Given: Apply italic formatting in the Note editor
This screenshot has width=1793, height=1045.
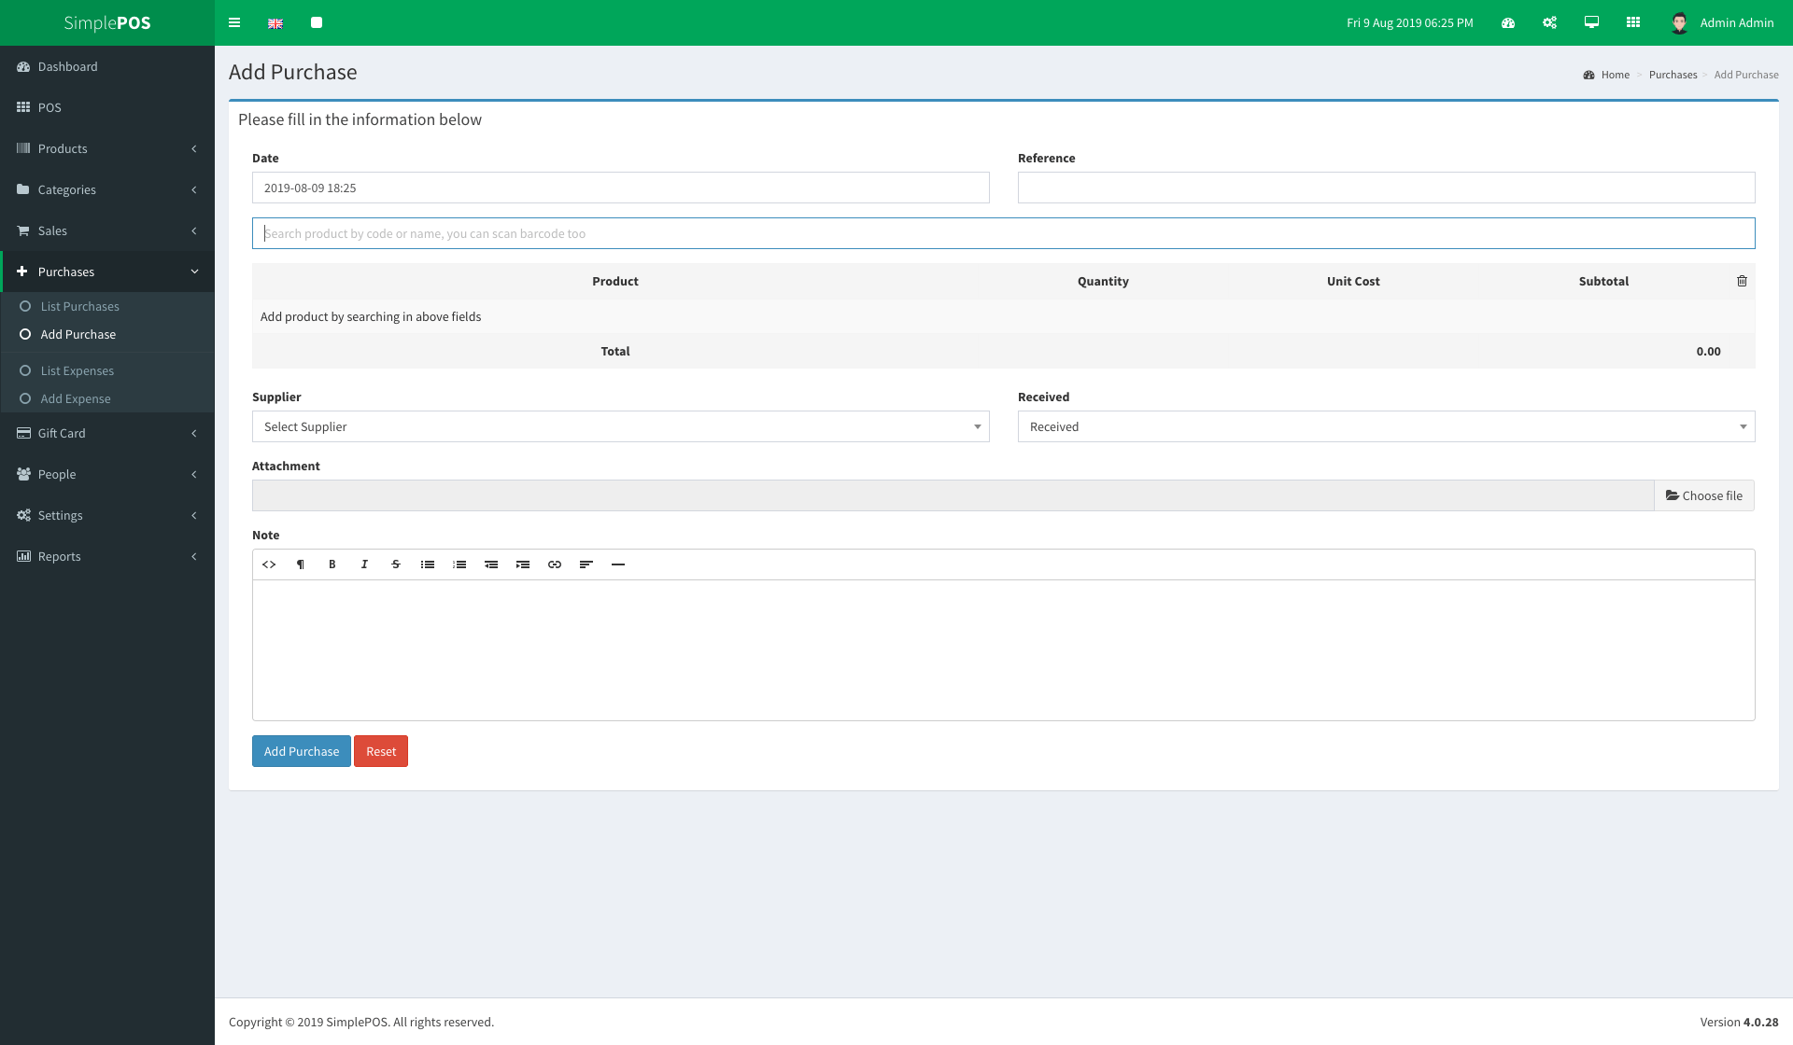Looking at the screenshot, I should pos(364,564).
